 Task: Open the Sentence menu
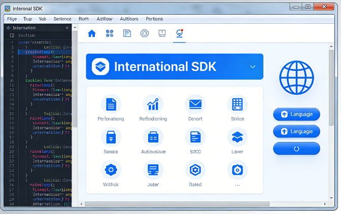62,19
